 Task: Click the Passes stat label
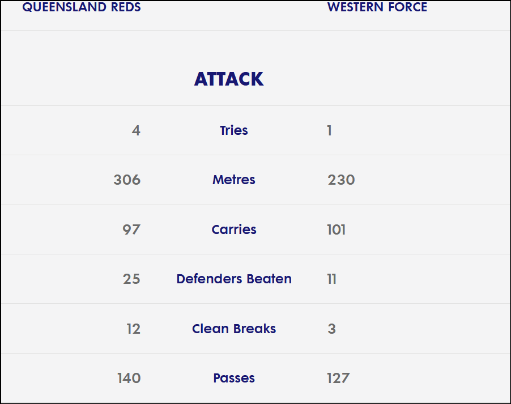coord(233,379)
